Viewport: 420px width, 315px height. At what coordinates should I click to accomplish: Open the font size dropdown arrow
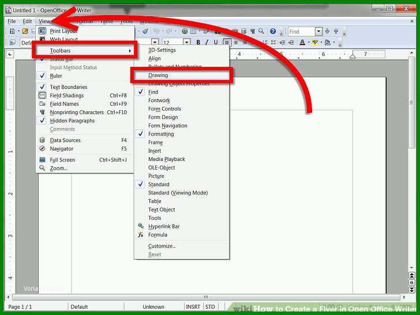coord(187,42)
